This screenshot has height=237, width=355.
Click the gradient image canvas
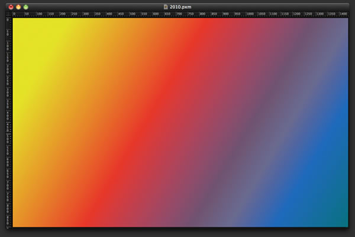click(x=180, y=123)
